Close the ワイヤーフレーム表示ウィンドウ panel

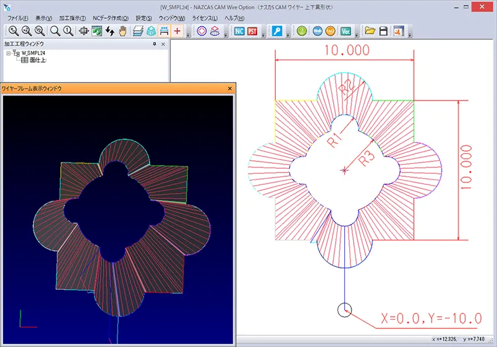[229, 89]
